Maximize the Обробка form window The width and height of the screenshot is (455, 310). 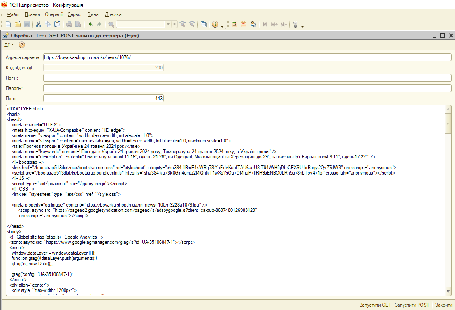[x=443, y=36]
